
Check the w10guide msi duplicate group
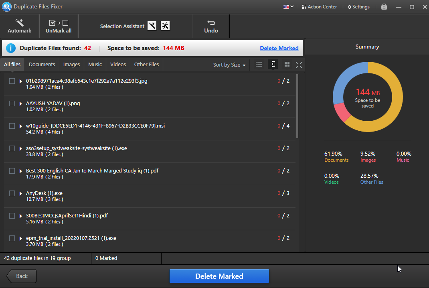[x=12, y=126]
